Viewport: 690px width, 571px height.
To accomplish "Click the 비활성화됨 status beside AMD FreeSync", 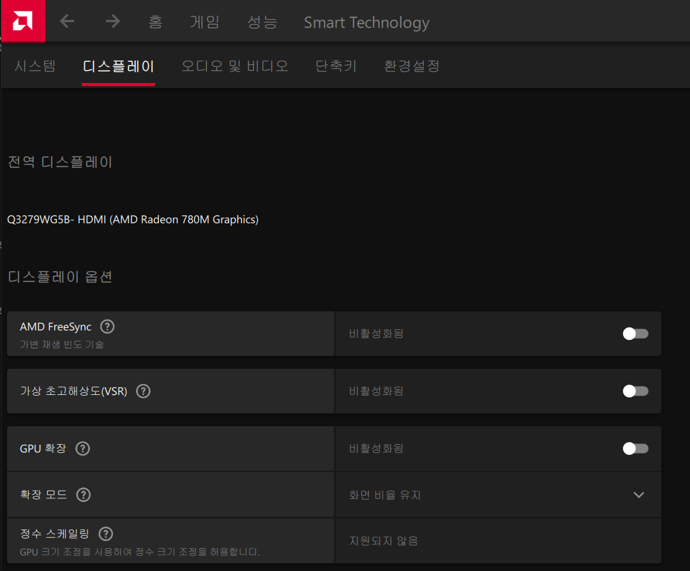I will [x=376, y=334].
